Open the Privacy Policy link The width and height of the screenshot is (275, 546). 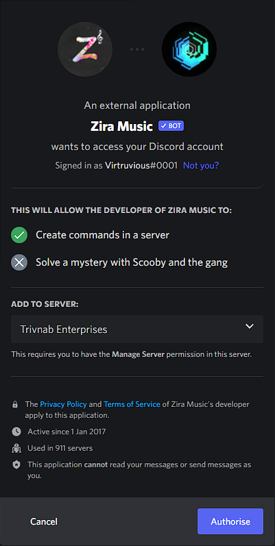pos(63,404)
